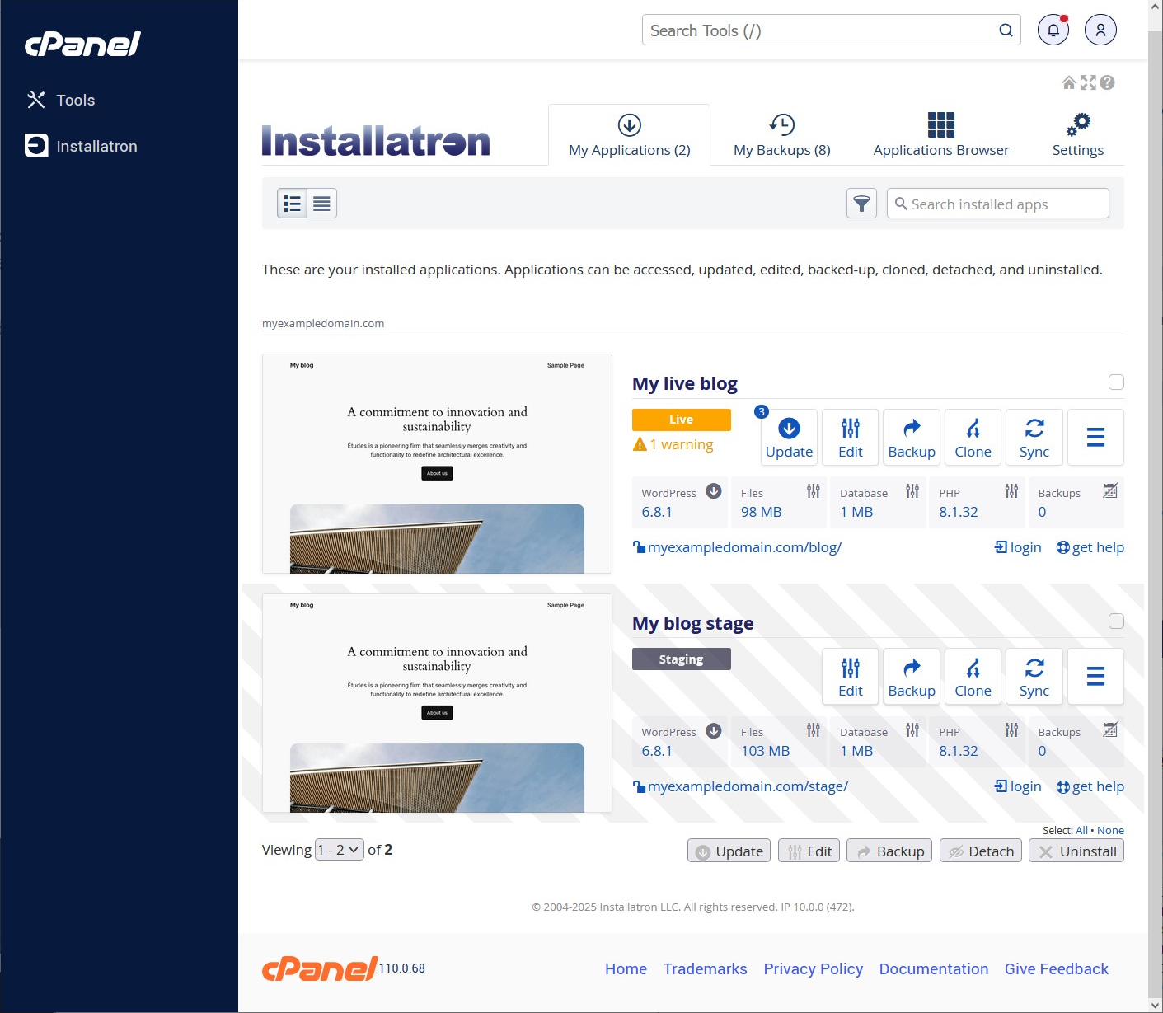Image resolution: width=1163 pixels, height=1013 pixels.
Task: Click Sync for My blog stage
Action: pyautogui.click(x=1034, y=677)
